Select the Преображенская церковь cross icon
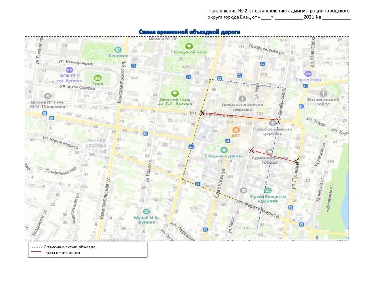This screenshot has width=377, height=283. tap(272, 123)
